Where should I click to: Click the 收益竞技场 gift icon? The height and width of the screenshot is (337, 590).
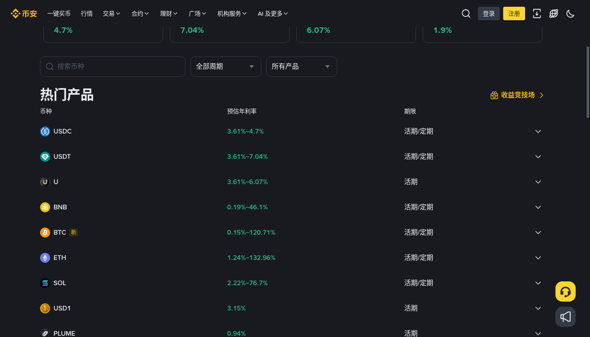(x=494, y=95)
